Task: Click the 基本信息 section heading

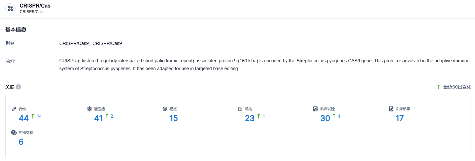Action: tap(16, 30)
